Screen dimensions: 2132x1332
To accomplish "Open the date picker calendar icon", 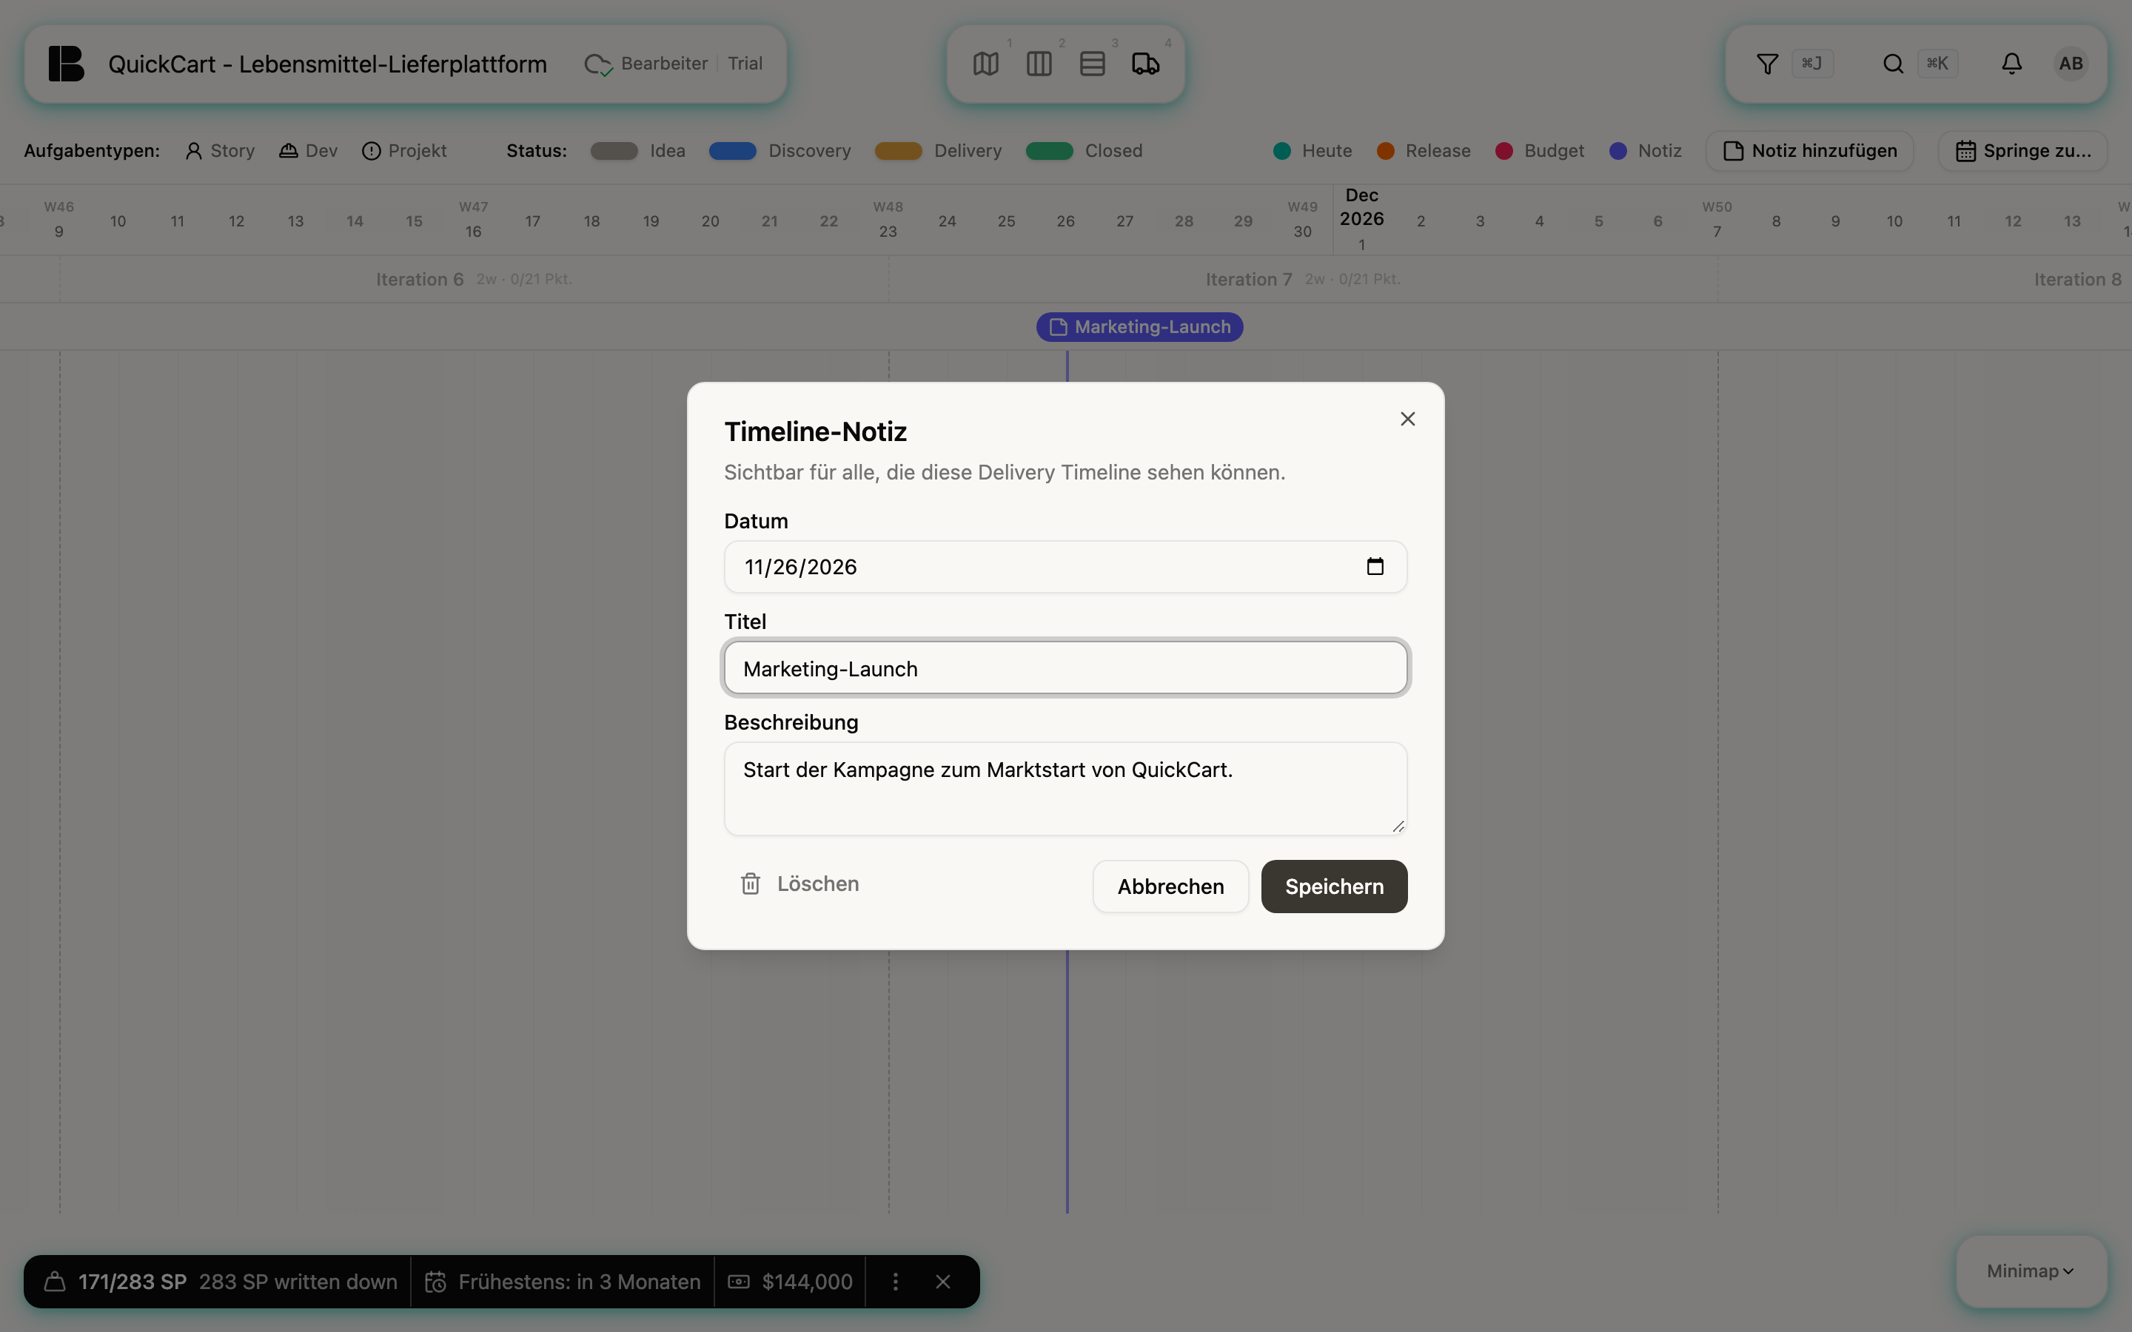I will (1375, 566).
